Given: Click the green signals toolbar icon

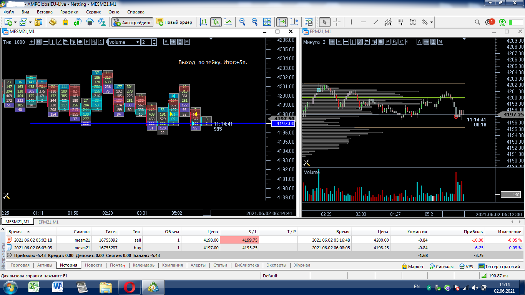Looking at the screenshot, I should tap(77, 22).
